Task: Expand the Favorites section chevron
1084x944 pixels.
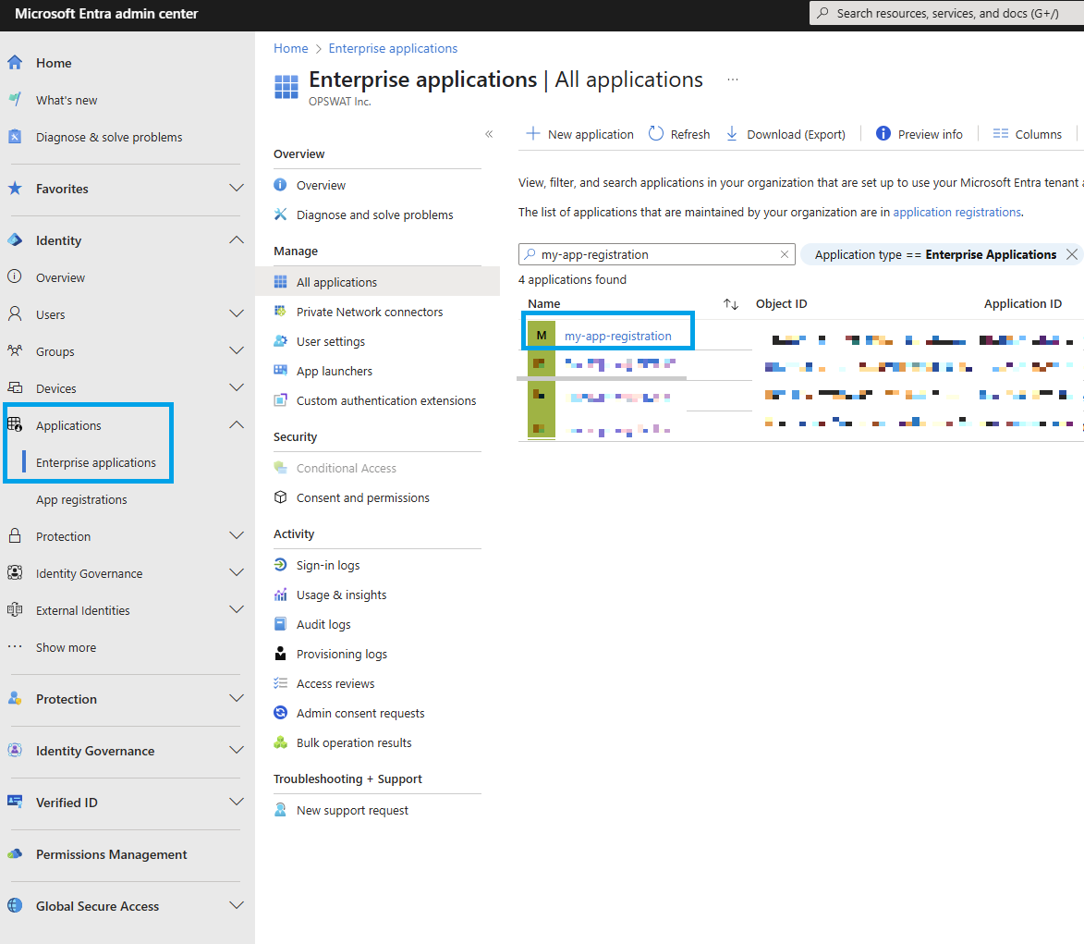Action: point(237,188)
